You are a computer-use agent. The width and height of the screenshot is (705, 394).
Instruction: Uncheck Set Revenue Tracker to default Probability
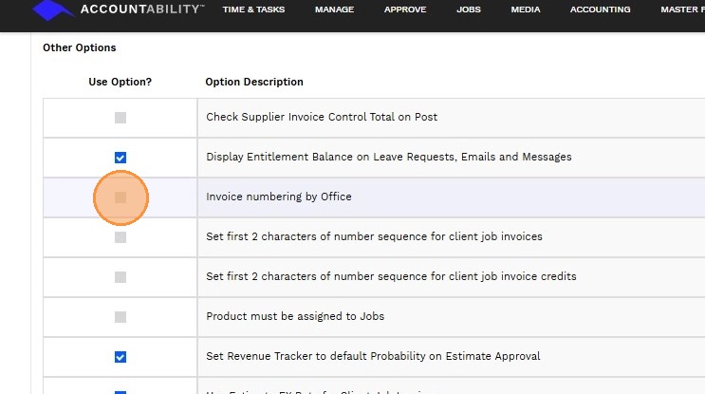121,357
